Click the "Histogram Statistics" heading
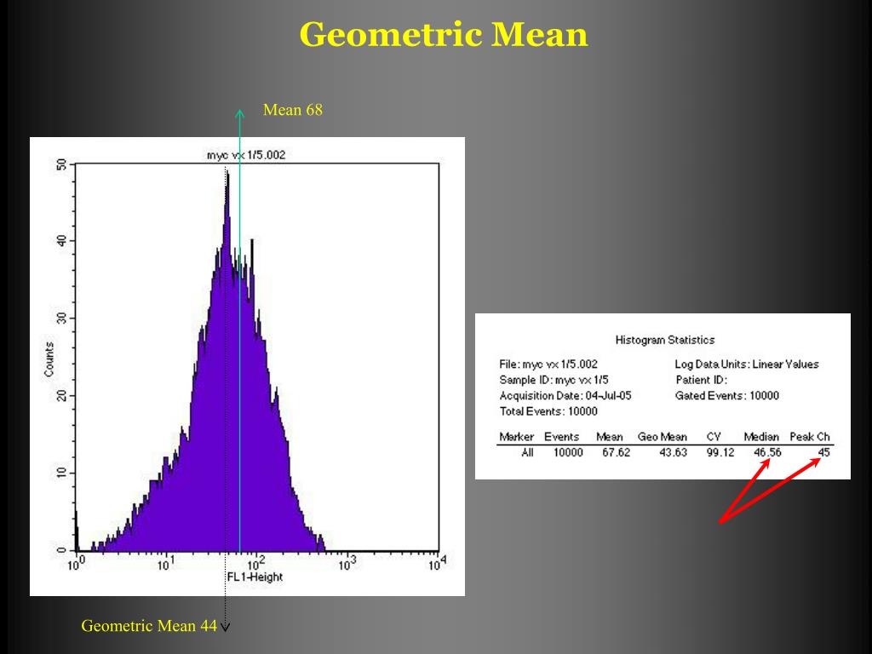Viewport: 872px width, 654px height. (x=664, y=340)
